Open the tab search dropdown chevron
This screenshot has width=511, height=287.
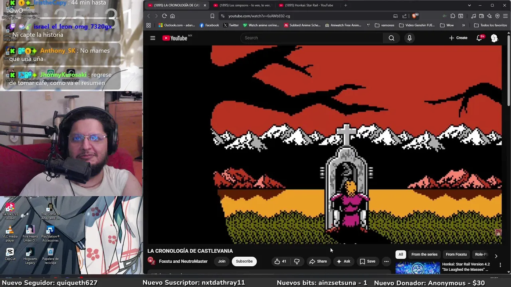pos(469,5)
